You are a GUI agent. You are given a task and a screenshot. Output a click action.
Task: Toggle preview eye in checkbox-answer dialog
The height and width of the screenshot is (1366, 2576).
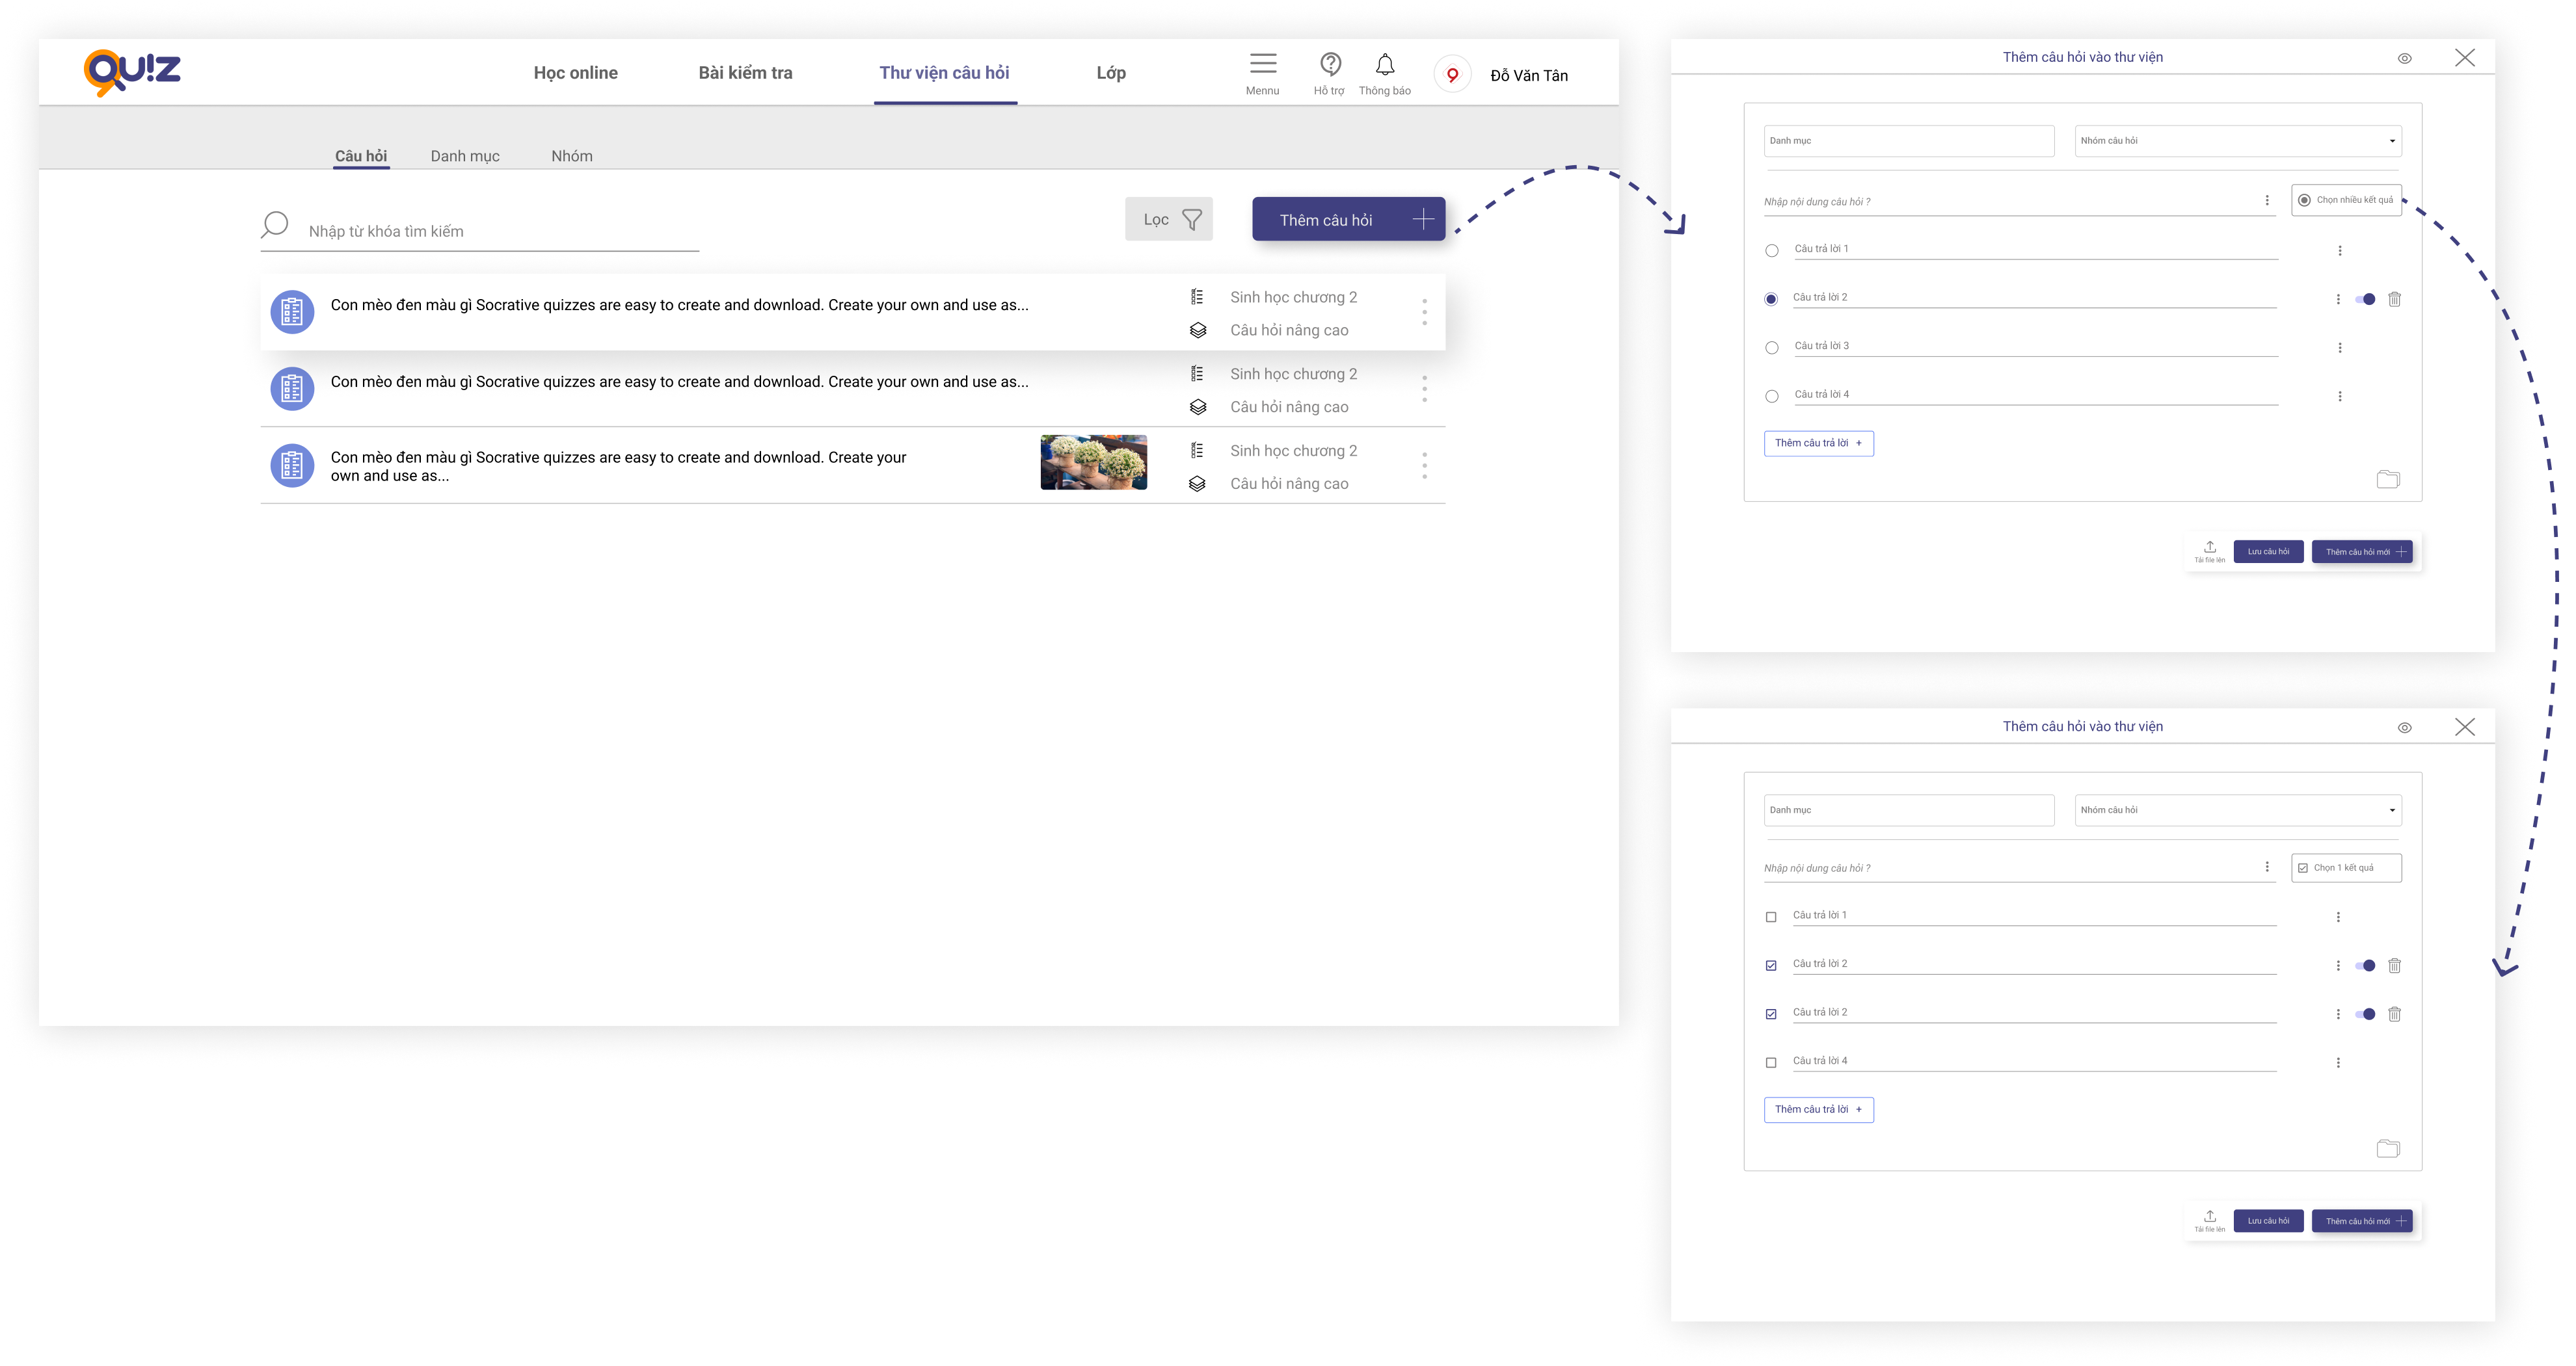coord(2404,728)
